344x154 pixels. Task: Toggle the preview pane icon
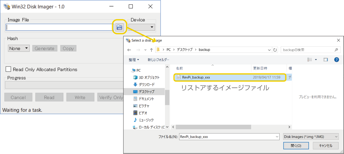coord(326,60)
